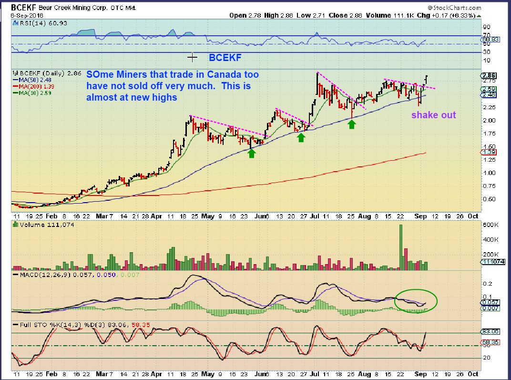The width and height of the screenshot is (511, 380).
Task: Click the 'RSI(14) 60.93' panel label
Action: [x=43, y=23]
